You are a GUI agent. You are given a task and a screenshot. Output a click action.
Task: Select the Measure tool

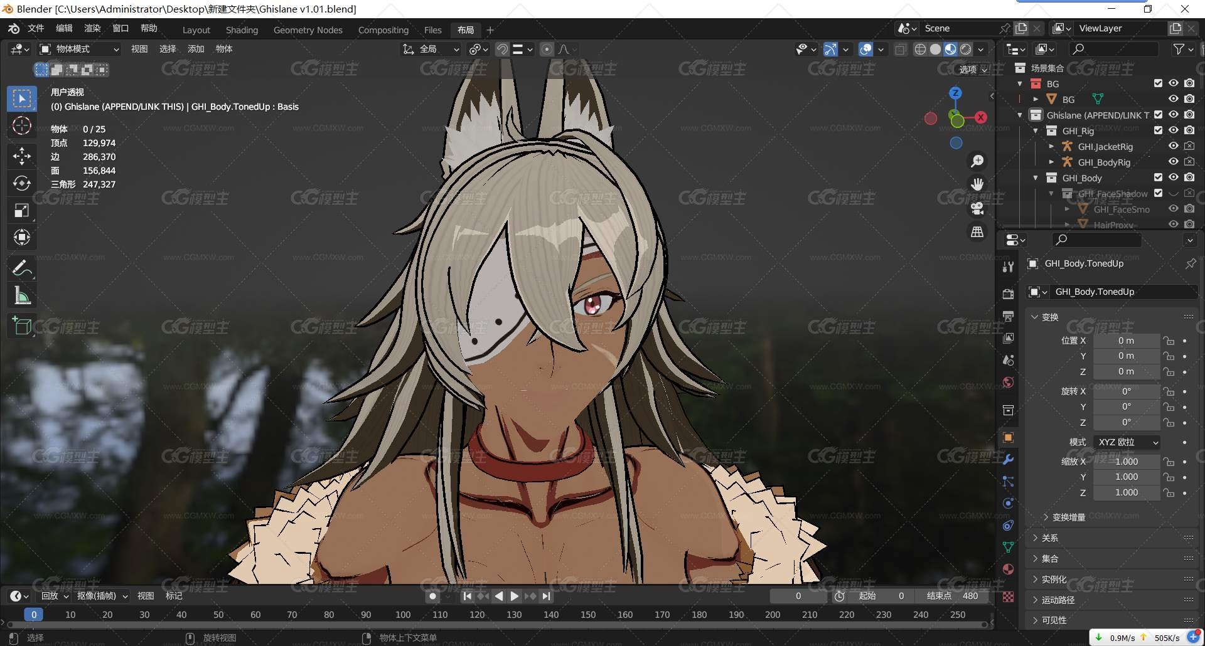point(22,295)
